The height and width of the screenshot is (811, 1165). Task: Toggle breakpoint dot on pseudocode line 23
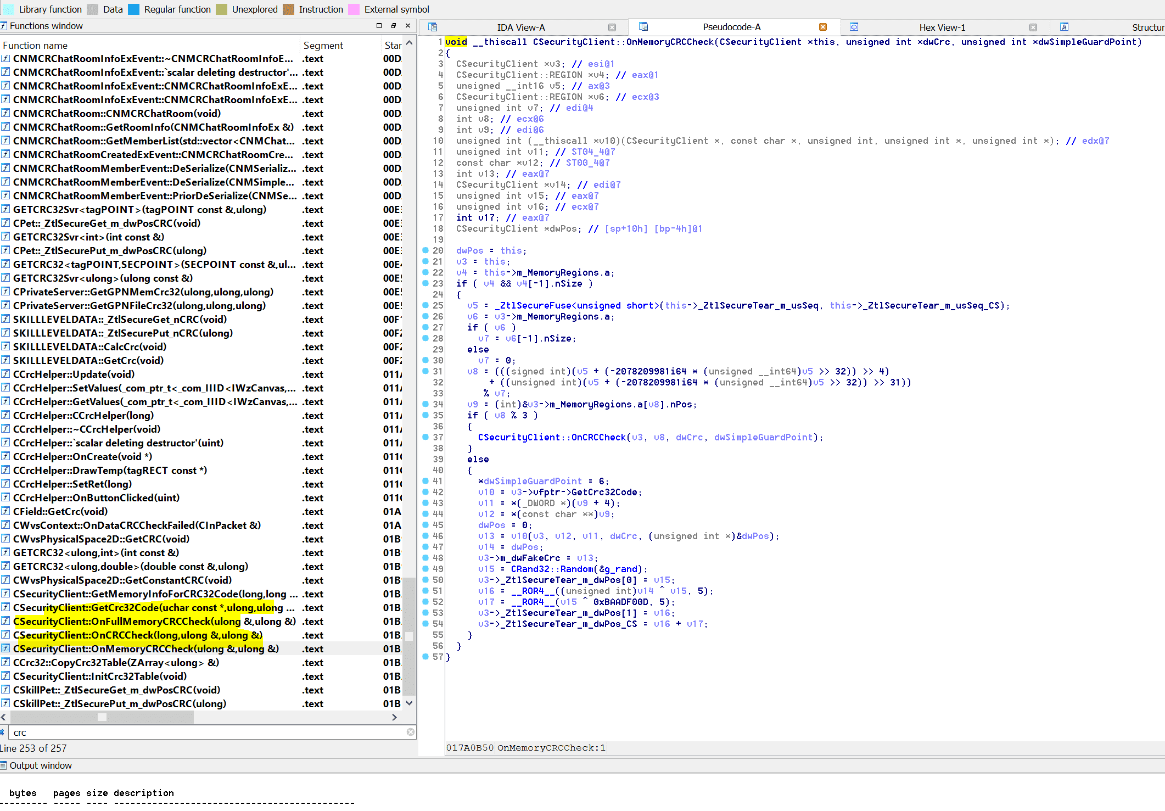pyautogui.click(x=425, y=283)
